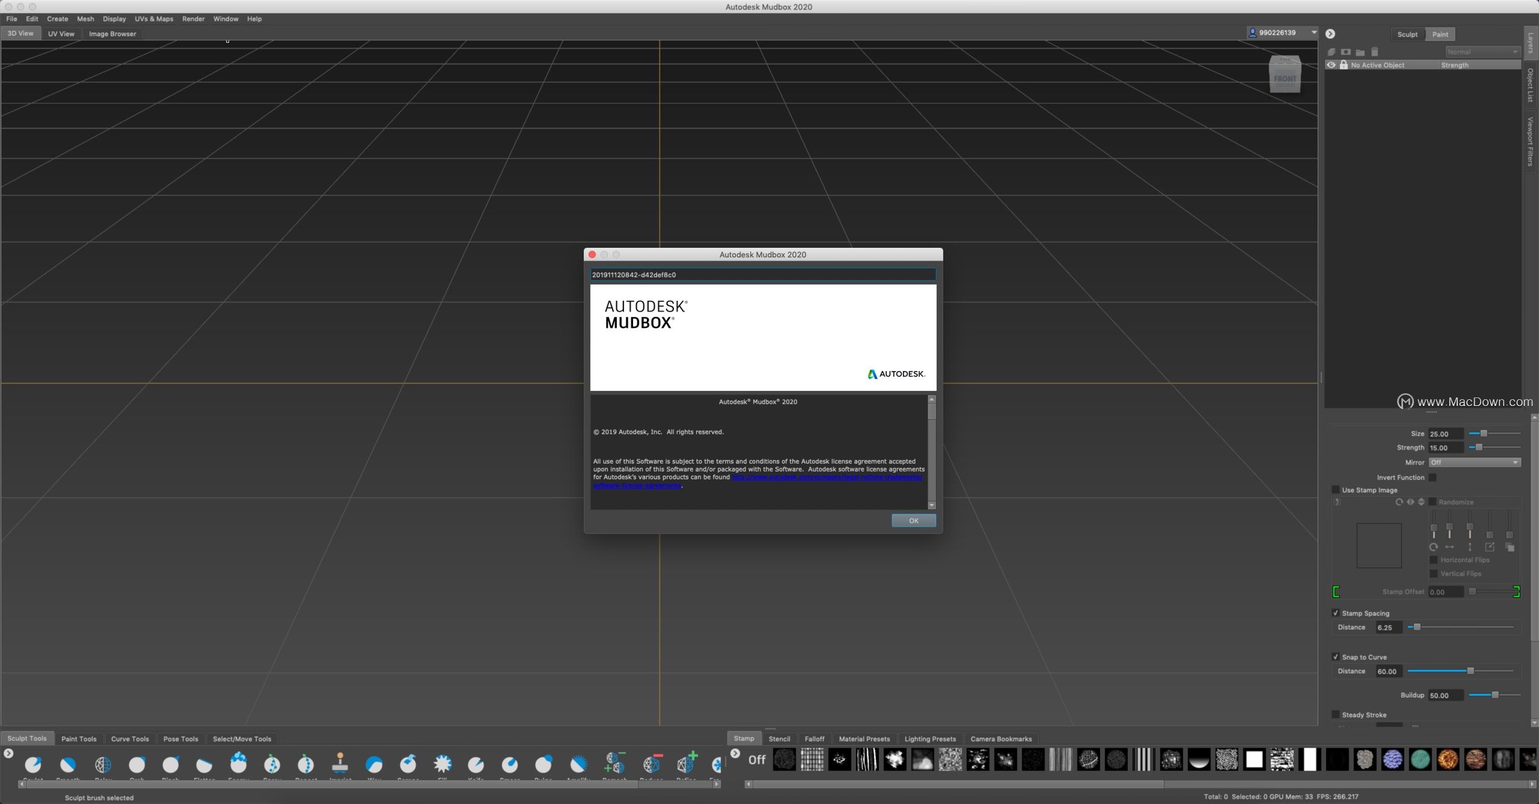Enable Use Stamp Image checkbox
This screenshot has width=1539, height=804.
(x=1336, y=490)
